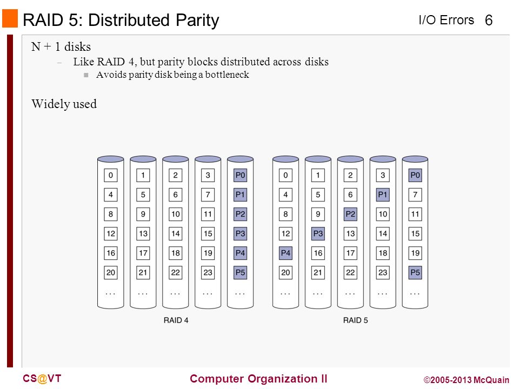Click the RAID 4 diagram label
519x389 pixels.
(176, 320)
